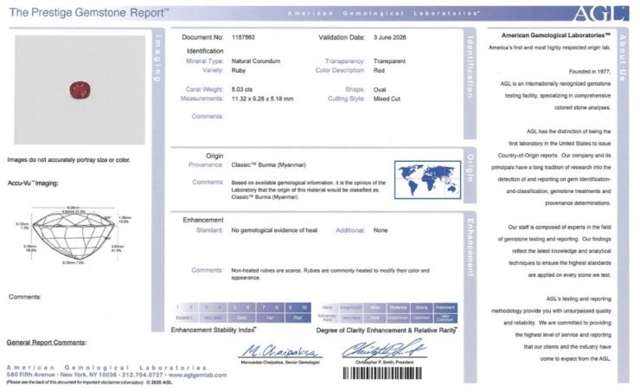Click 'Images do not accurately portray size or color.'
Image resolution: width=640 pixels, height=392 pixels.
[x=68, y=160]
